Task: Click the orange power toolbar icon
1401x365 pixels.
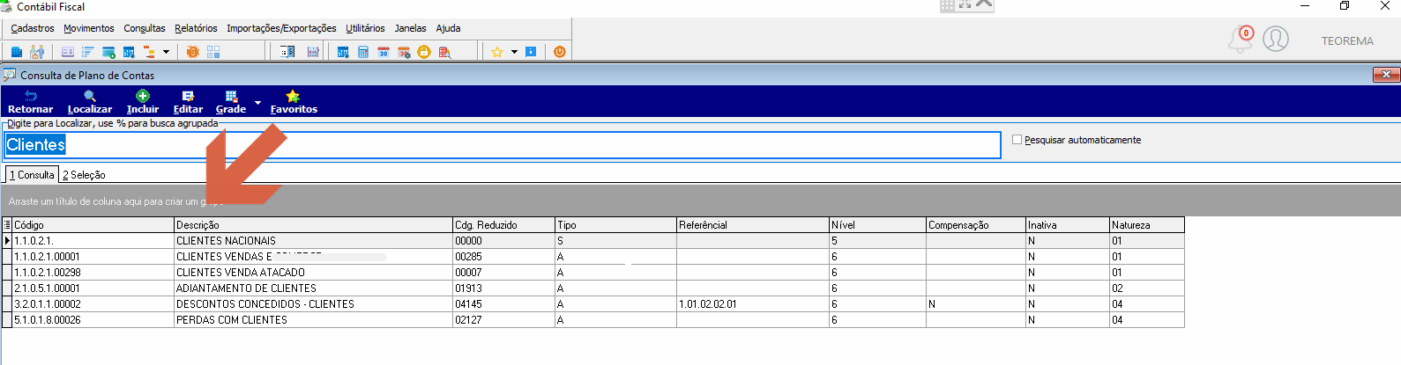Action: pos(560,52)
